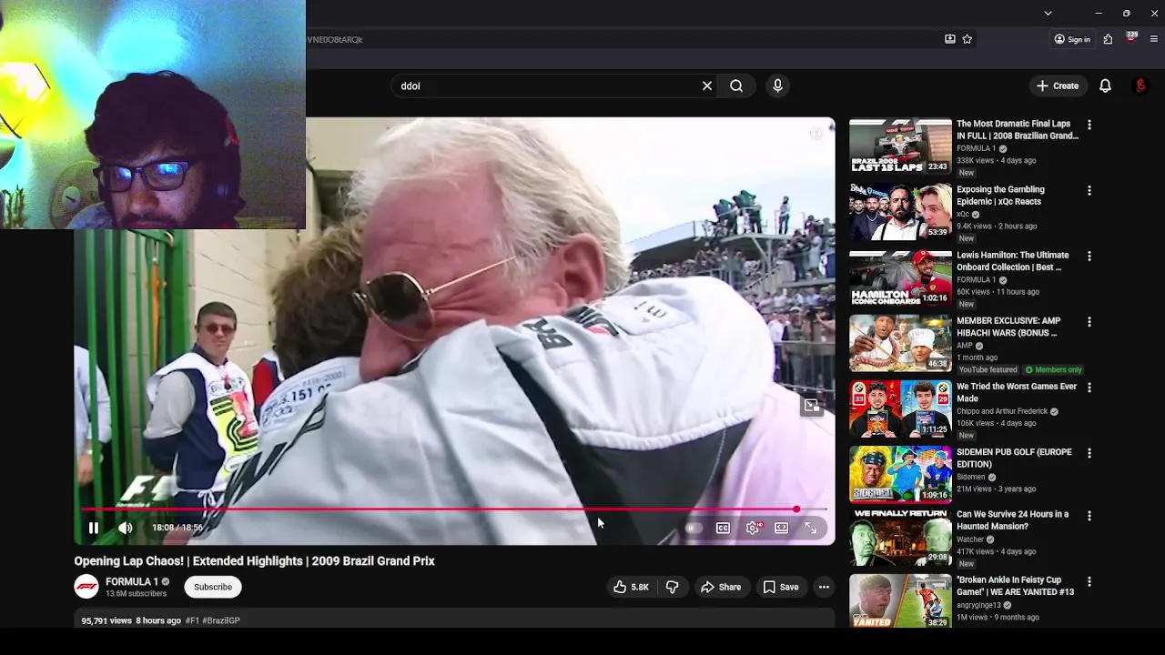
Task: Dislike the video
Action: [x=672, y=587]
